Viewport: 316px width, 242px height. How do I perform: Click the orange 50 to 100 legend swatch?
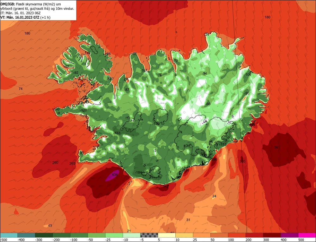click(219, 235)
